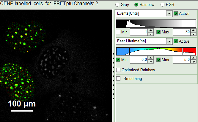Click the Events Max value field
This screenshot has height=122, width=198.
coord(181,32)
